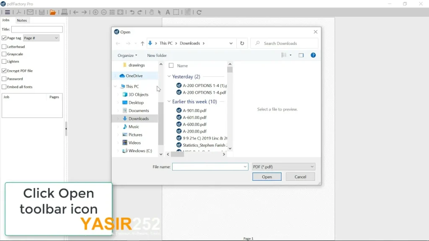Screen dimensions: 429x241
Task: Open the PDF (*.pdf) file type dropdown
Action: [x=284, y=167]
